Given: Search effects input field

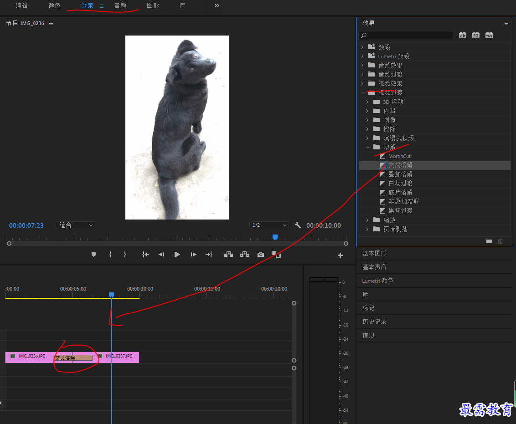Looking at the screenshot, I should tap(406, 35).
